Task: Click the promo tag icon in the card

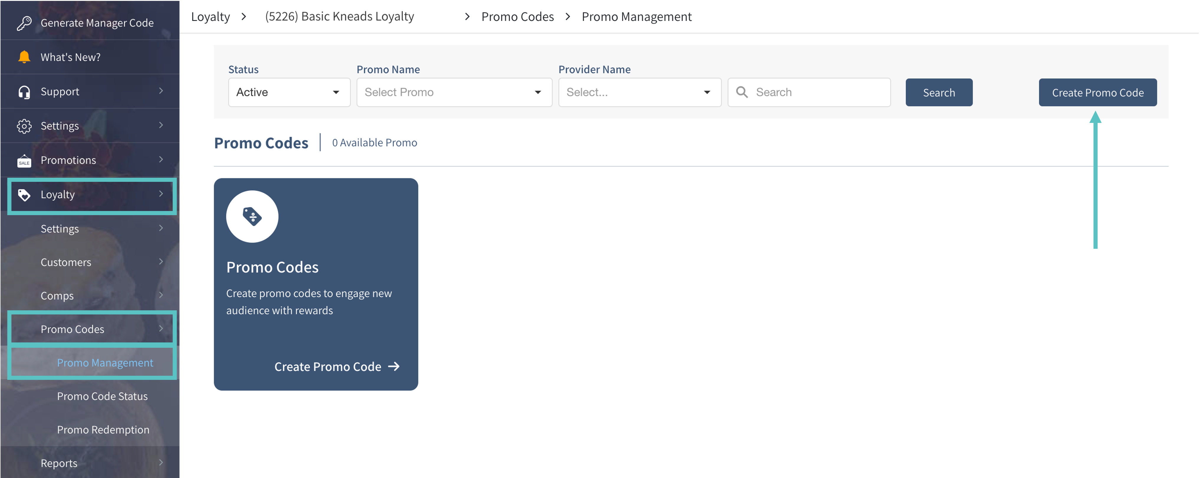Action: click(252, 216)
